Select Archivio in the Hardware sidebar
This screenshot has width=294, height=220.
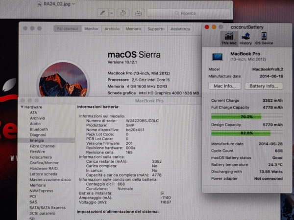pyautogui.click(x=38, y=118)
